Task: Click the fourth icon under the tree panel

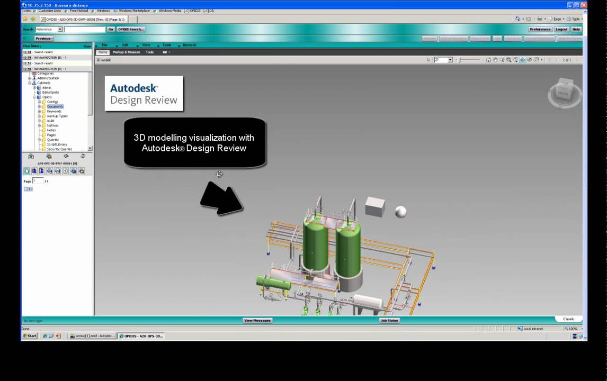Action: (83, 156)
